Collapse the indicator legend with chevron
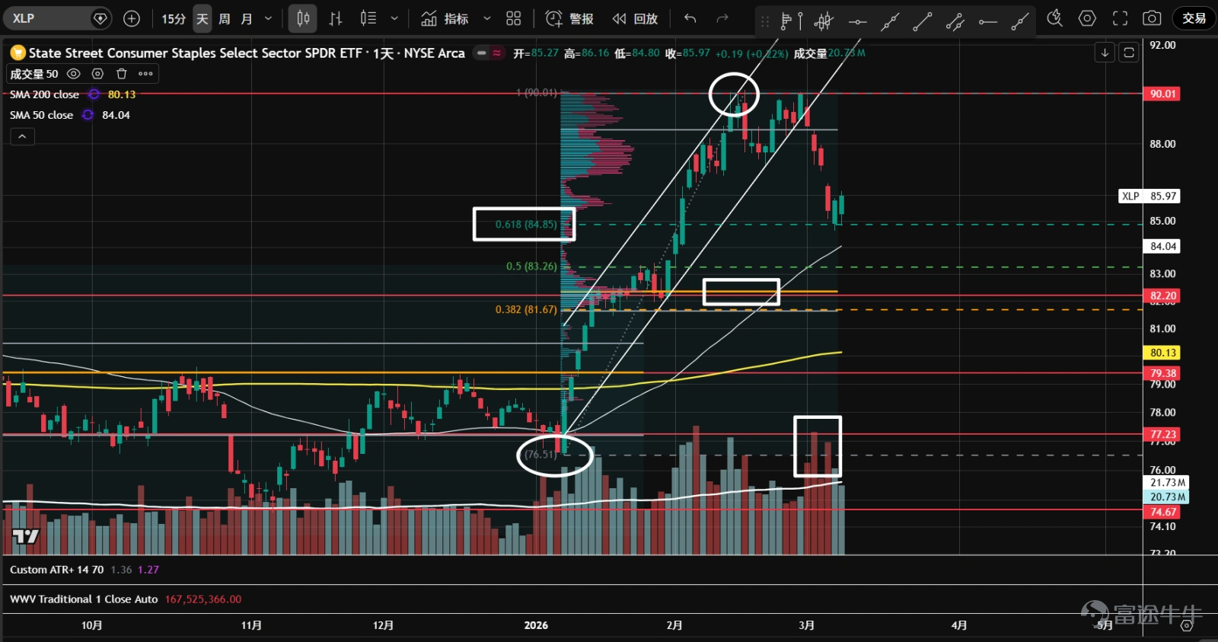1218x642 pixels. [x=22, y=136]
